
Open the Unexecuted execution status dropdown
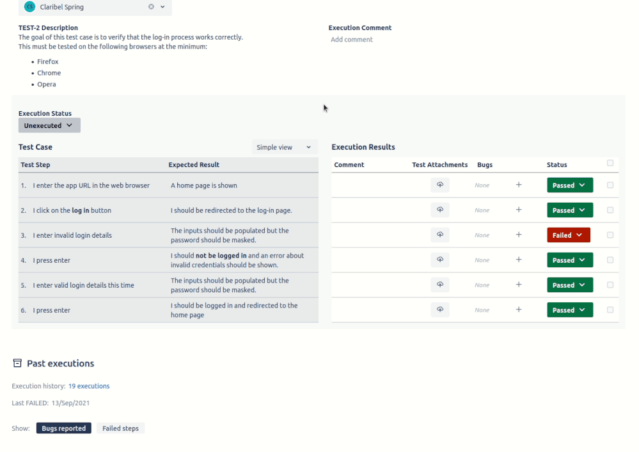49,125
